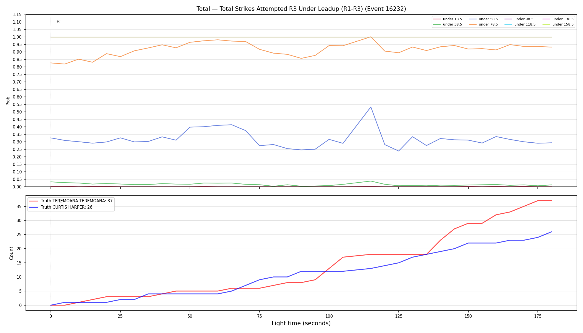Viewport: 583px width, 333px height.
Task: Click the 0.55 tick on the Prob axis
Action: click(17, 105)
